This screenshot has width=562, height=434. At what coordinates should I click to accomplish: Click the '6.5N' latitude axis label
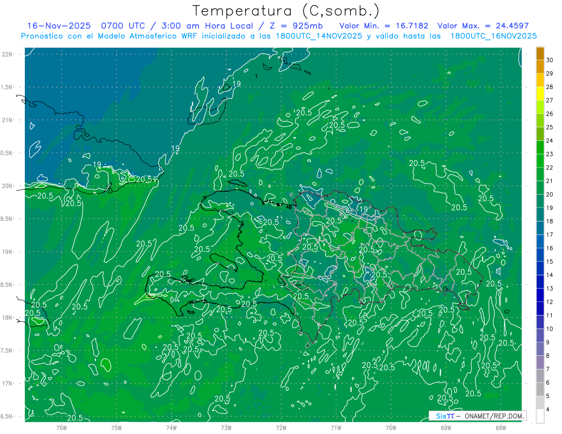pos(7,416)
